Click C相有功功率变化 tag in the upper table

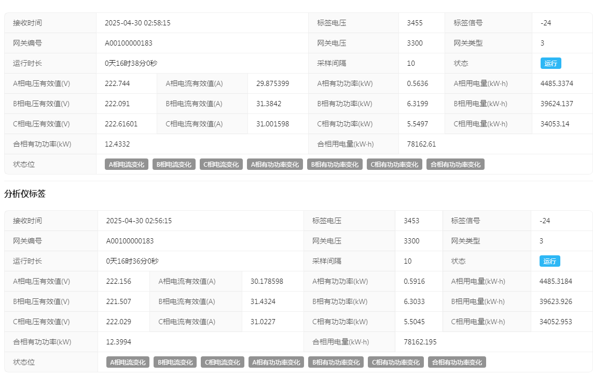click(x=394, y=165)
